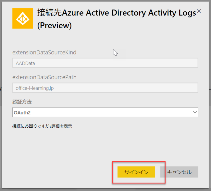Open the 認証方法 OAuth2 dropdown
211x191 pixels.
coord(105,112)
